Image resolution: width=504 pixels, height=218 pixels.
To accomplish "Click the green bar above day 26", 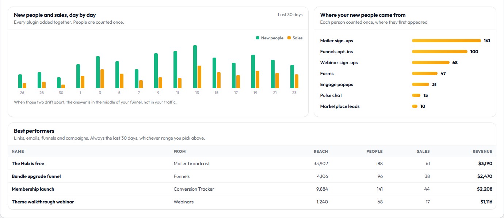I will pos(20,81).
